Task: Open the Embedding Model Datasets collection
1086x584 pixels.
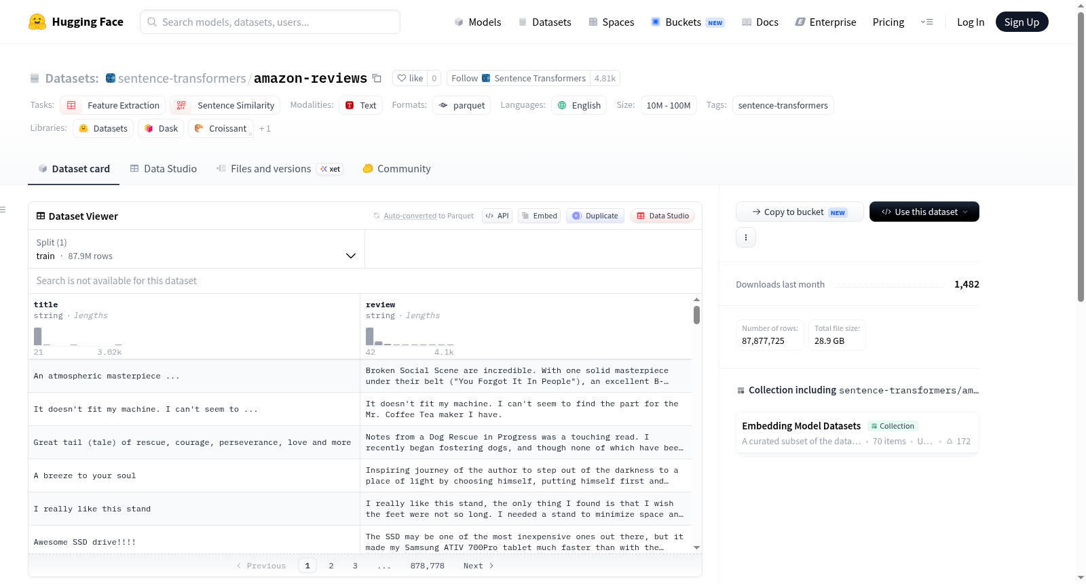Action: 857,433
